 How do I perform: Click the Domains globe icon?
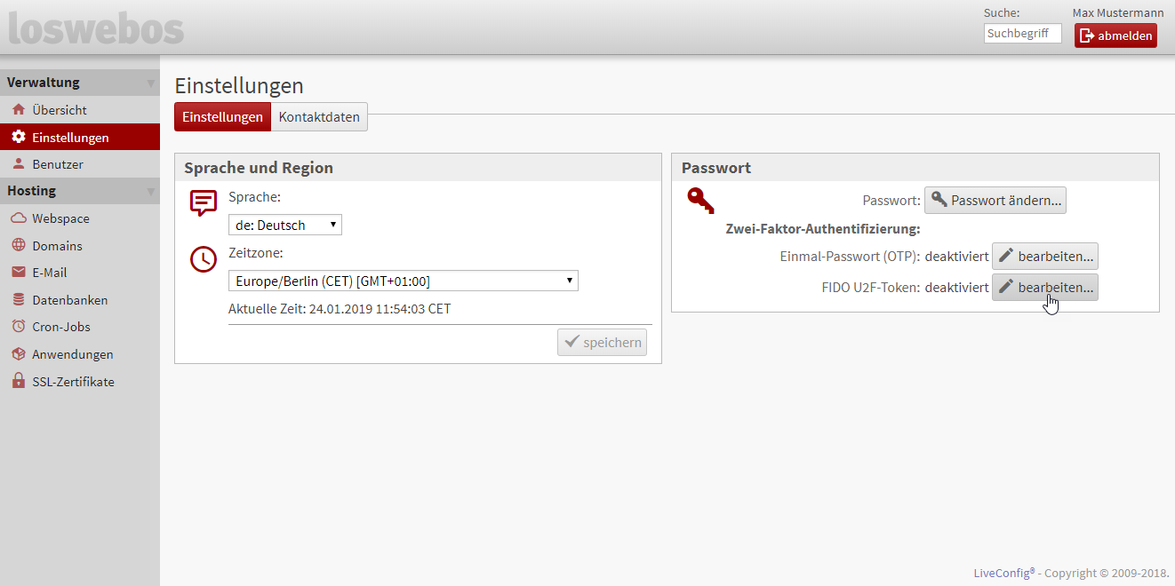click(18, 246)
